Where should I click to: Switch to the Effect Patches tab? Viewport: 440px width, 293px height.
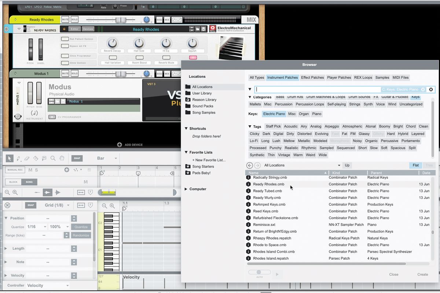point(312,77)
